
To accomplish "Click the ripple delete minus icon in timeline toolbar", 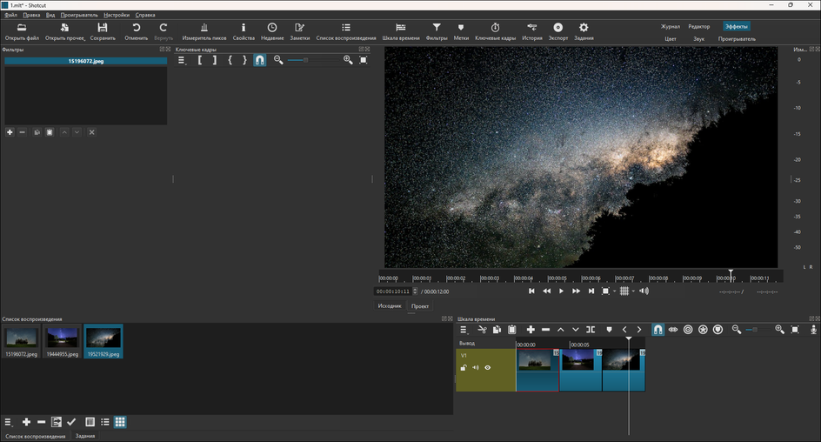I will (545, 330).
